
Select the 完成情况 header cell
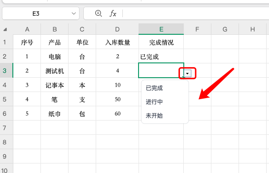pos(161,42)
